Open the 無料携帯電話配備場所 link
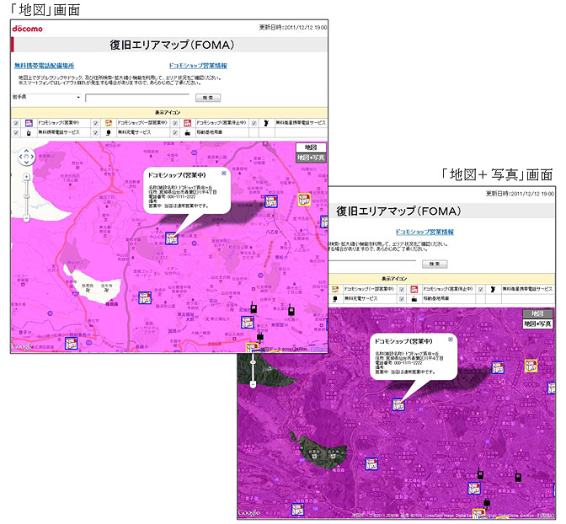Screen dimensions: 566x524 point(44,66)
